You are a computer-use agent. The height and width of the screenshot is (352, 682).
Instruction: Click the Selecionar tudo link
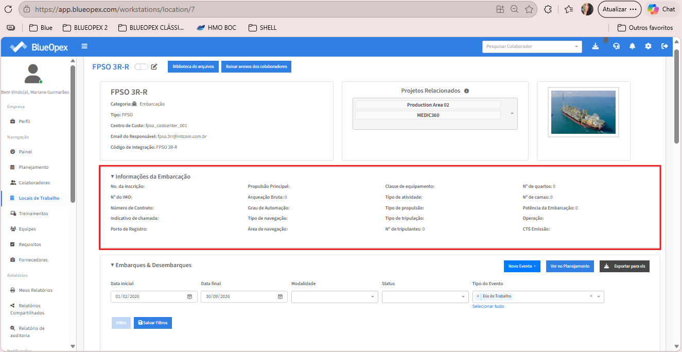488,306
